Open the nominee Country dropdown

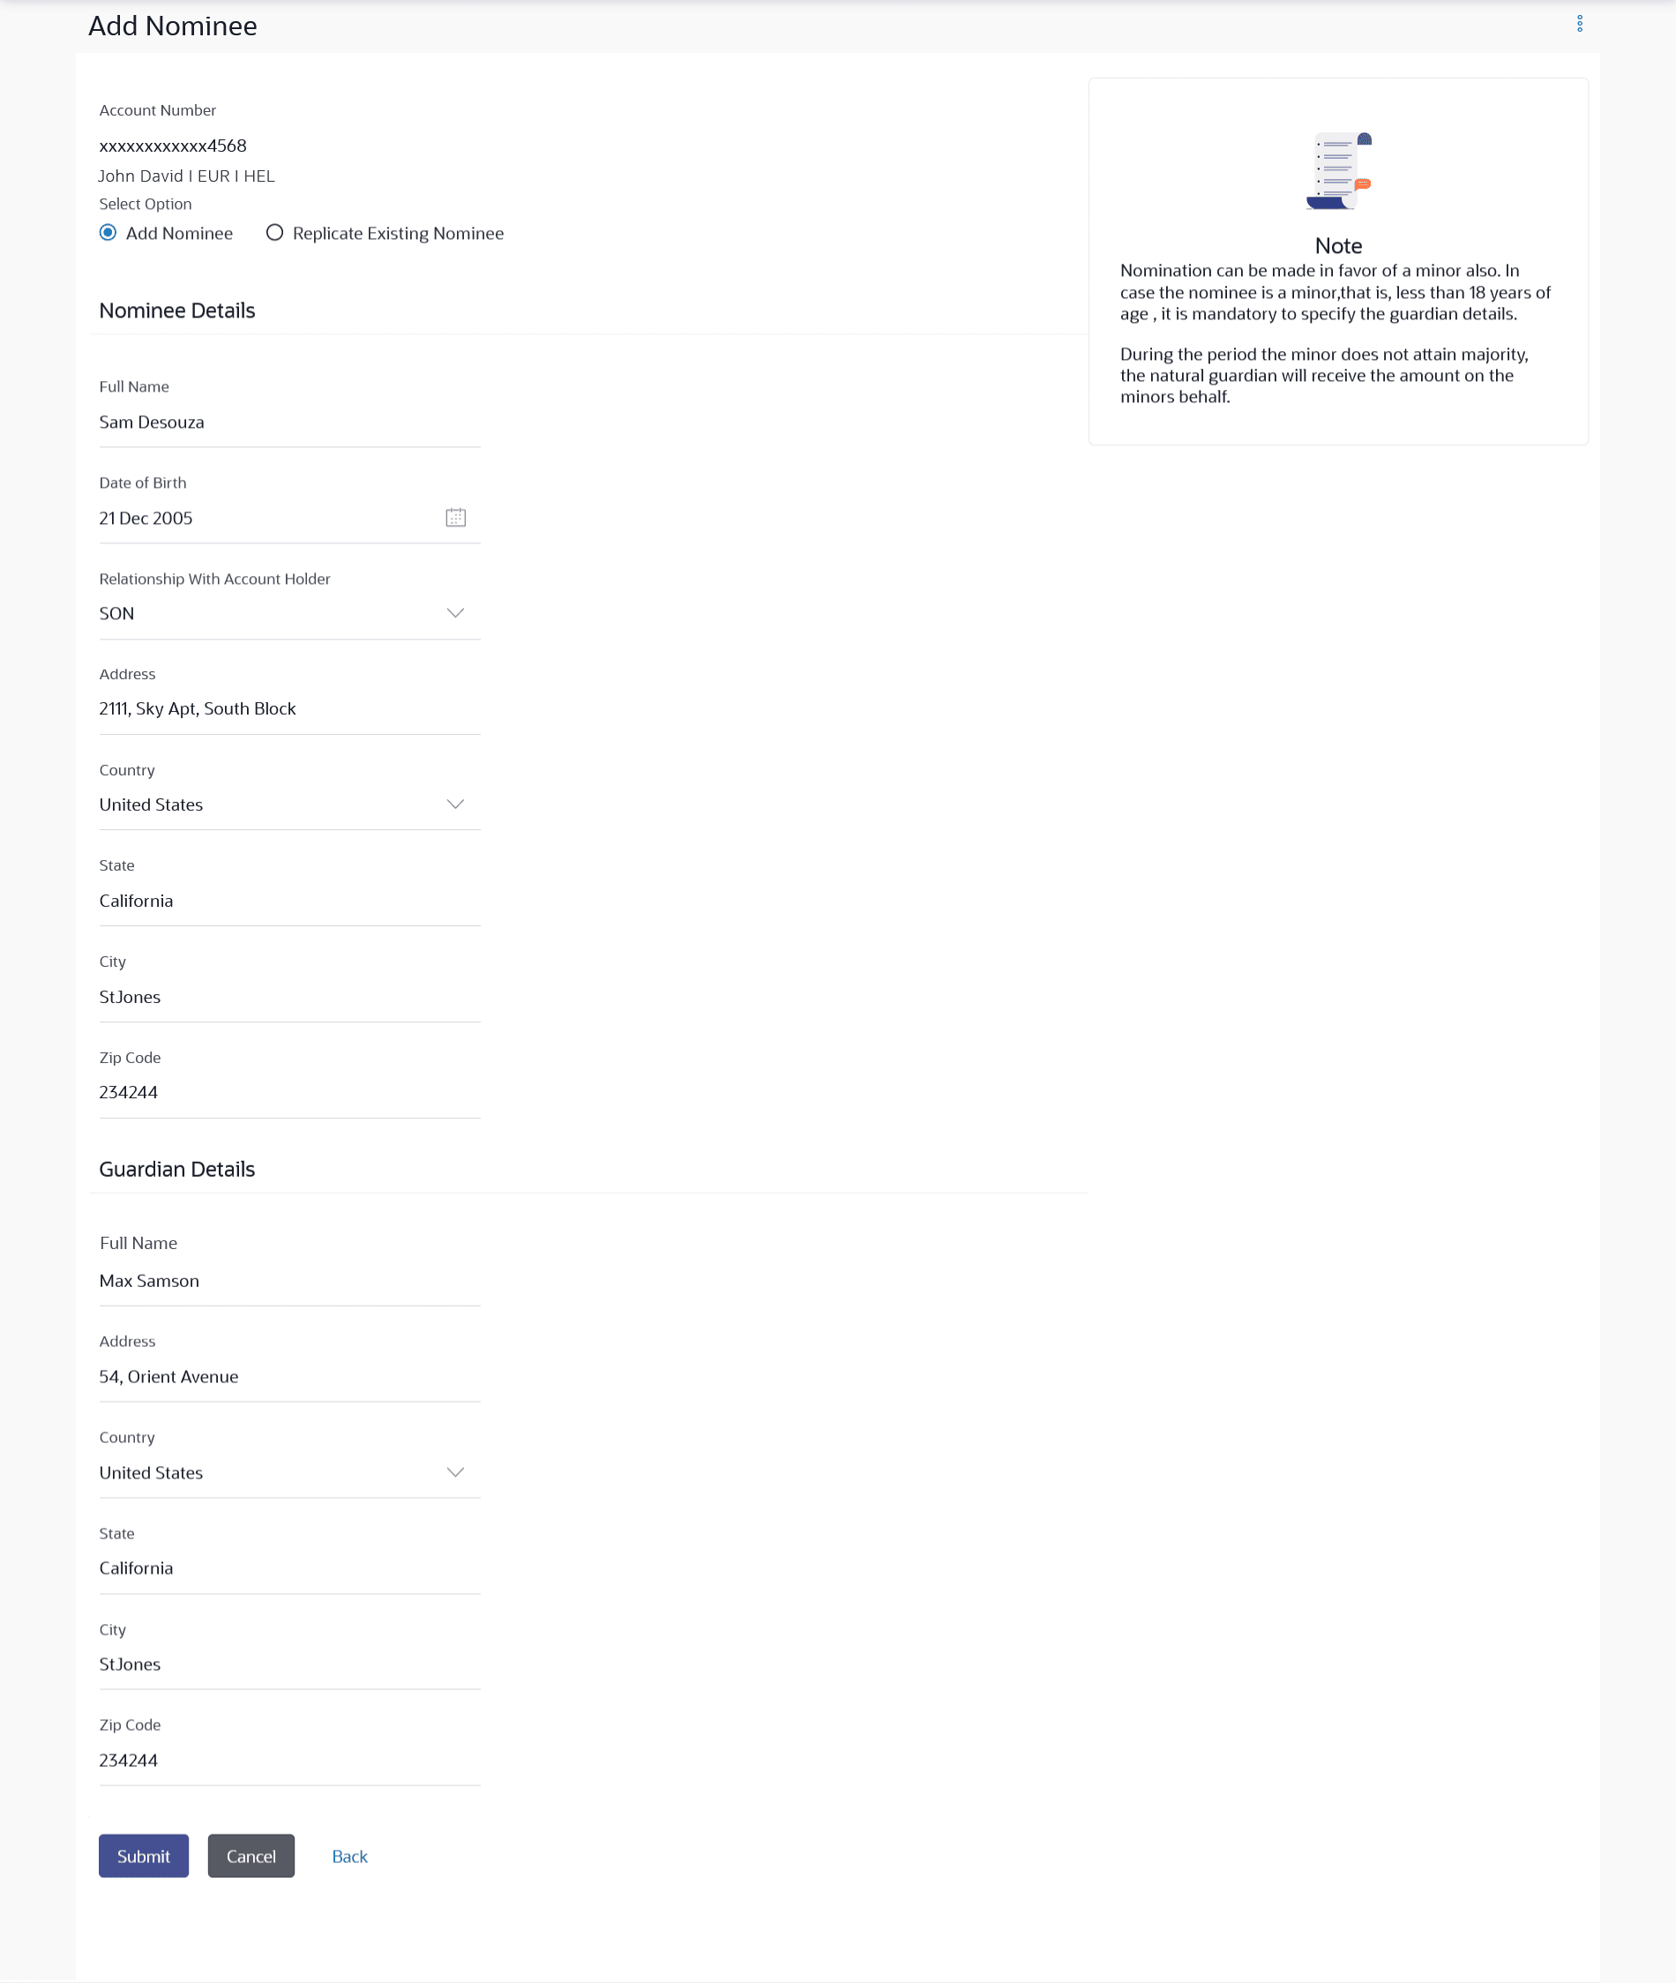[x=290, y=804]
